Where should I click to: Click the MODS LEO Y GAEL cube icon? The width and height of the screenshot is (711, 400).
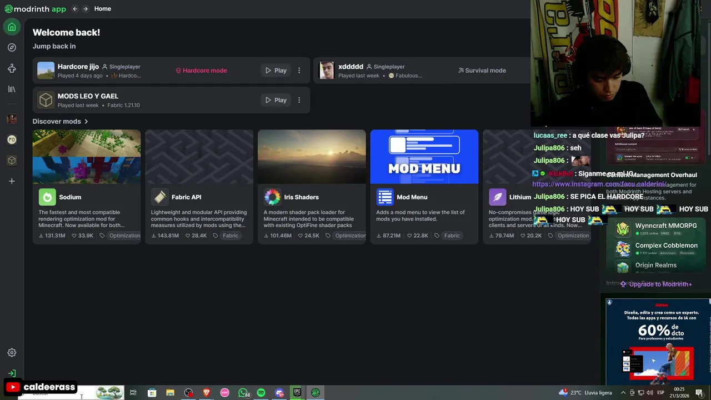tap(46, 100)
